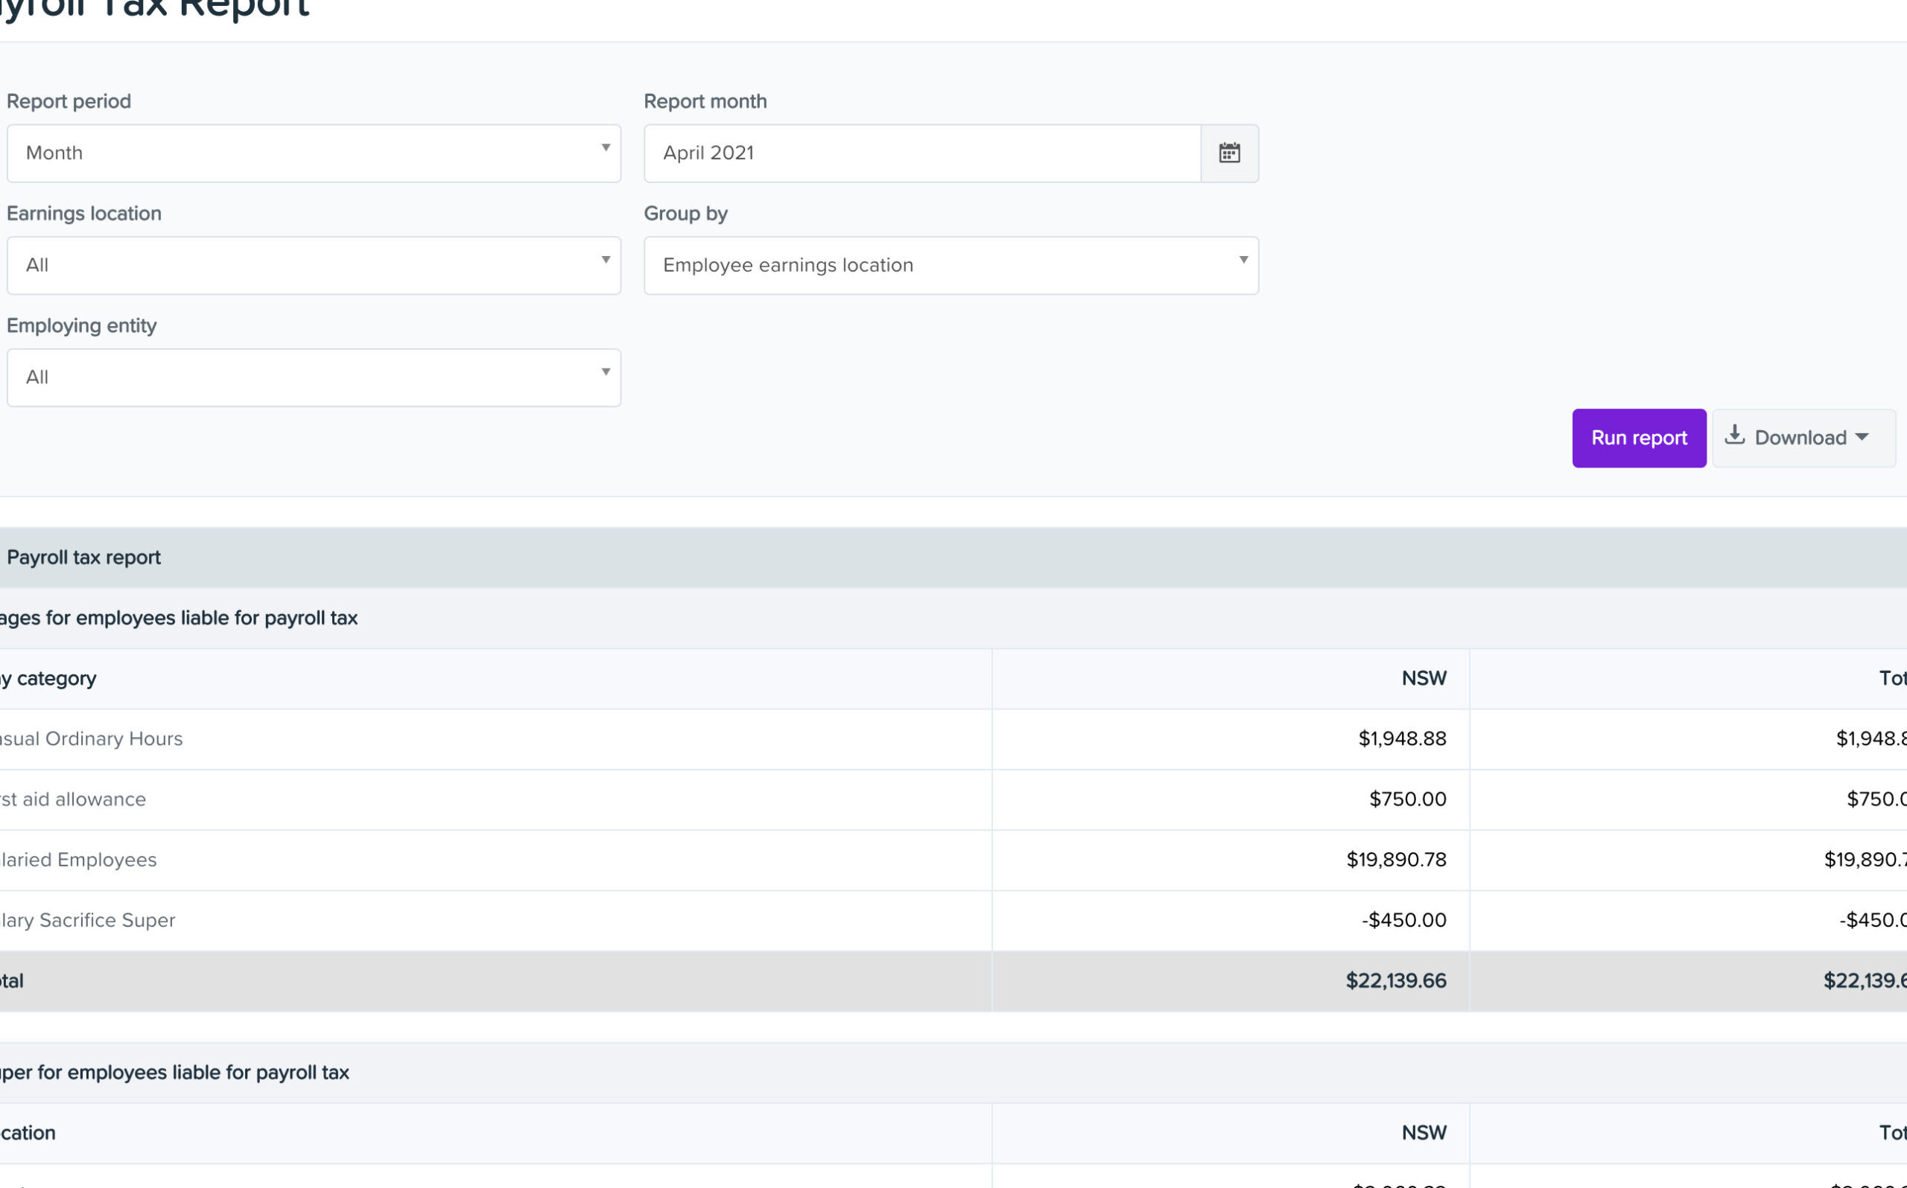Select the Salaried Employees row label
The height and width of the screenshot is (1188, 1907).
point(77,860)
